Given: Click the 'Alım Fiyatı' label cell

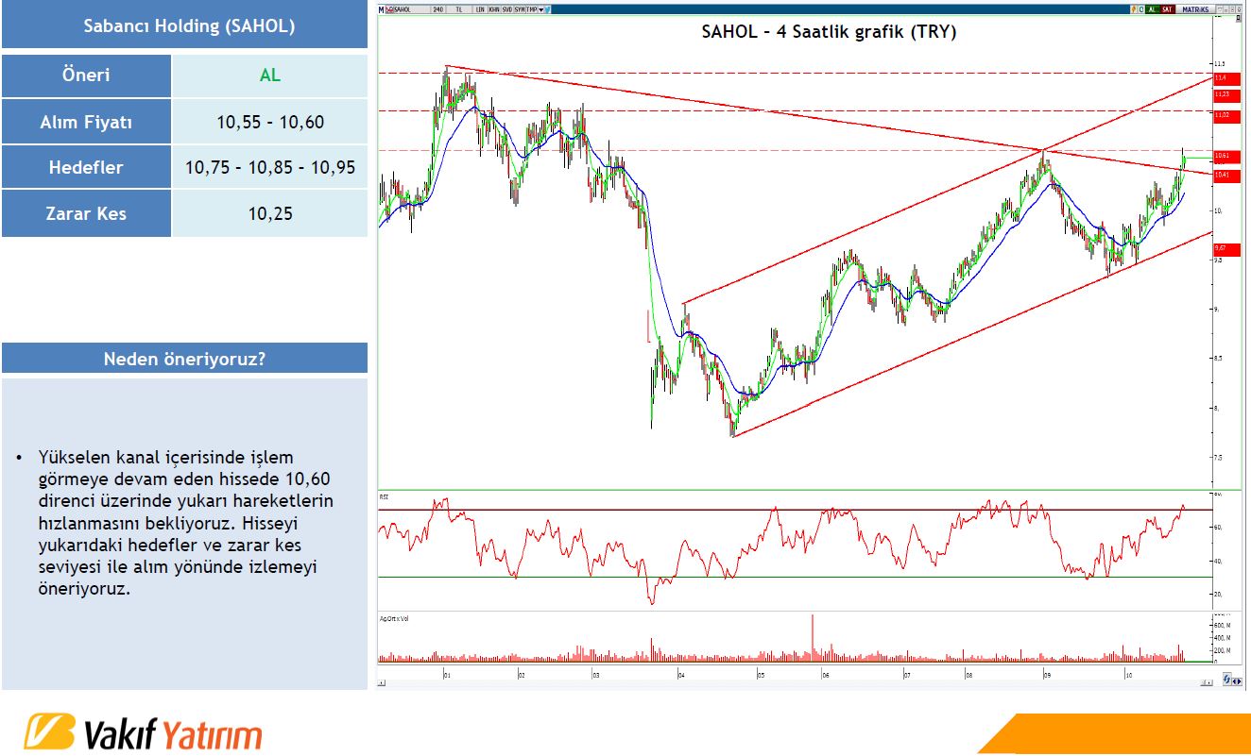Looking at the screenshot, I should click(86, 122).
